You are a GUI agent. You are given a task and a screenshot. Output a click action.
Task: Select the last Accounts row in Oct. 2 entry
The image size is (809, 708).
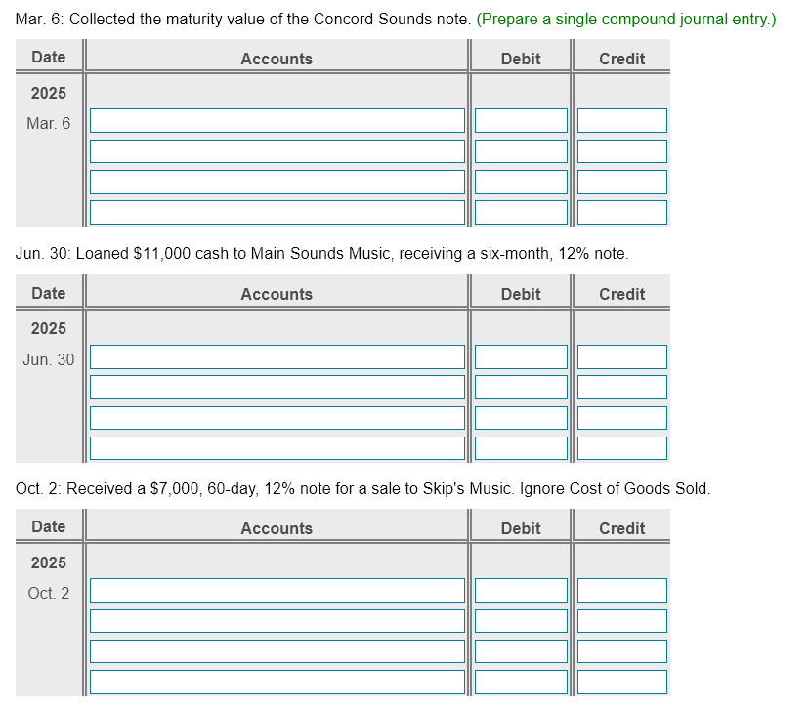tap(277, 681)
